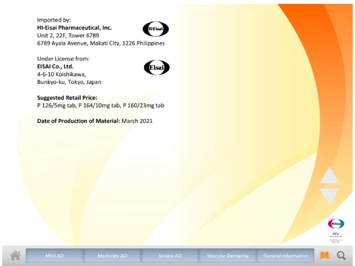The height and width of the screenshot is (266, 355).
Task: Open the Vascular Dementia tab
Action: (227, 255)
